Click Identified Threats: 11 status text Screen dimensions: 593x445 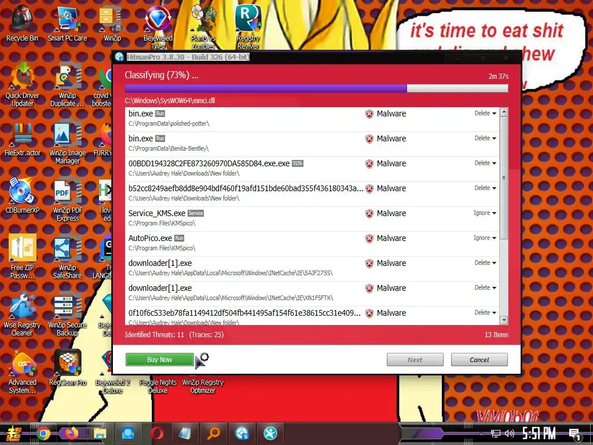[154, 335]
